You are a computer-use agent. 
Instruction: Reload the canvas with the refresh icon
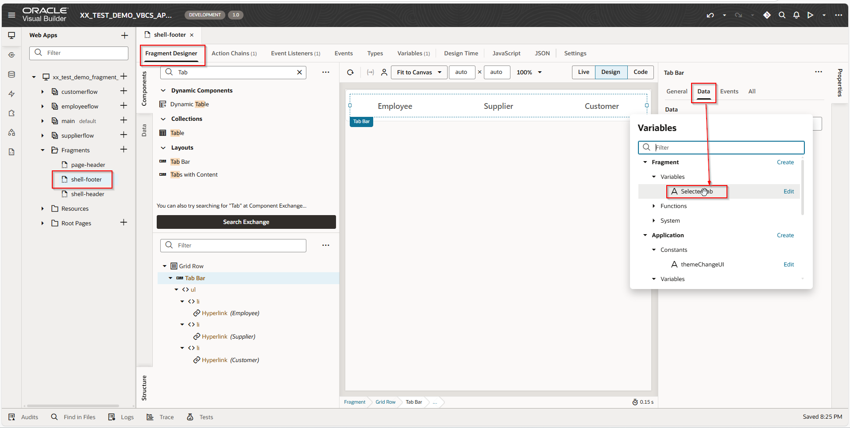(350, 72)
